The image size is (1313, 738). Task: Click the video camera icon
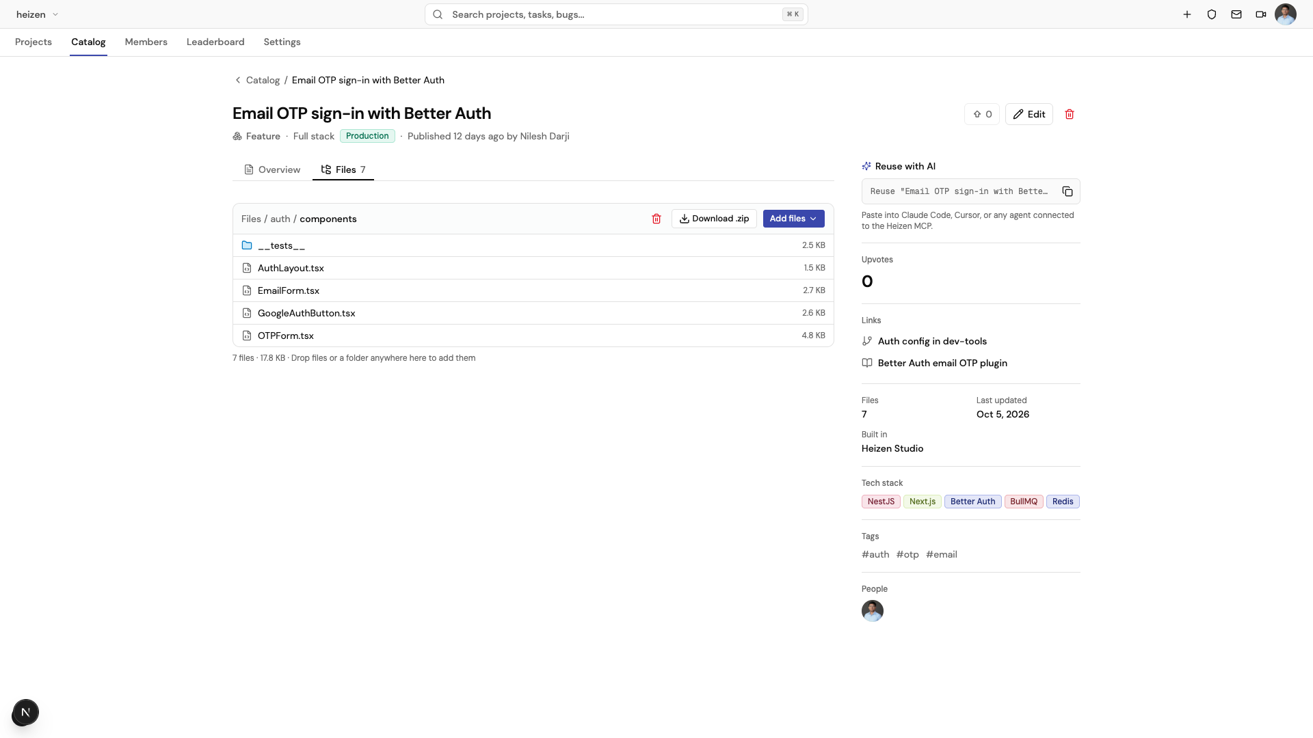click(1261, 14)
